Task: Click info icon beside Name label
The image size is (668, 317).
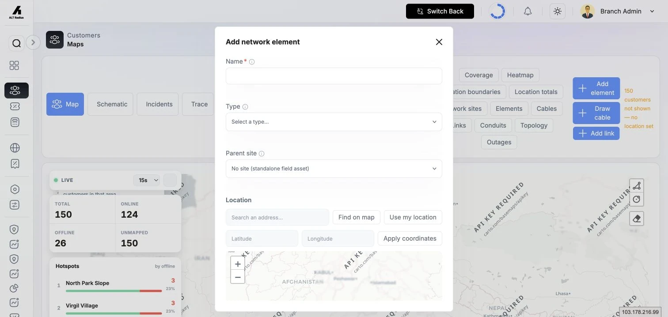Action: pos(252,62)
